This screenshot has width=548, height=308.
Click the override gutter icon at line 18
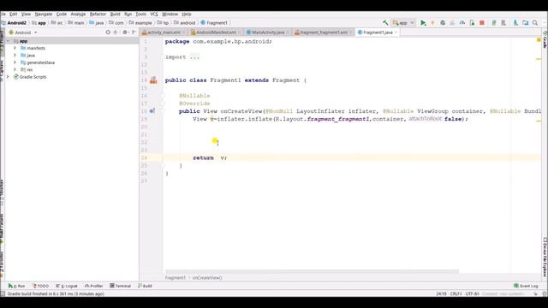pos(152,111)
